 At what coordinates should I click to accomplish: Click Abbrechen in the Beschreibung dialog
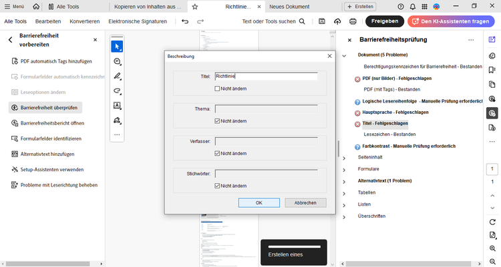pos(305,202)
